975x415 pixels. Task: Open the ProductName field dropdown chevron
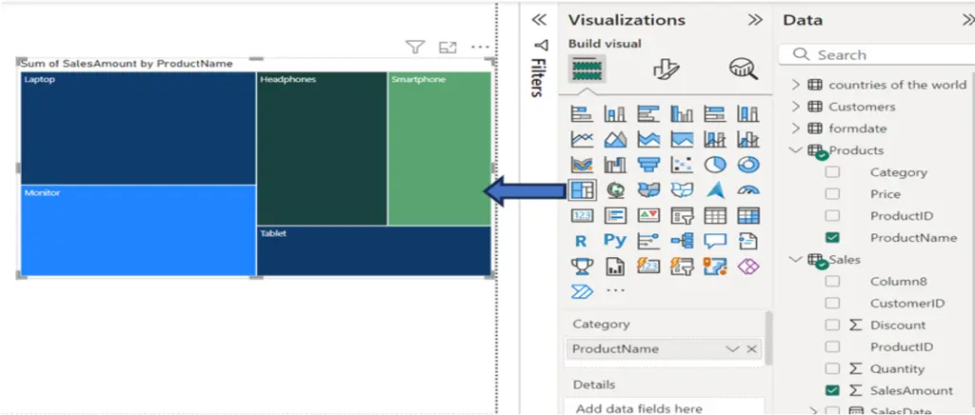732,349
